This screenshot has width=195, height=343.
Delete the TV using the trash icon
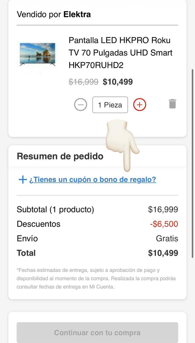[x=172, y=104]
